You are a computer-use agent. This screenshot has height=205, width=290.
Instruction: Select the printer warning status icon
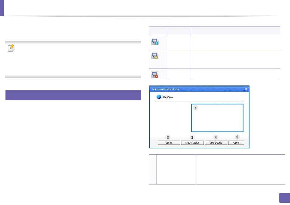[155, 56]
